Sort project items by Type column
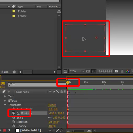 20,7
